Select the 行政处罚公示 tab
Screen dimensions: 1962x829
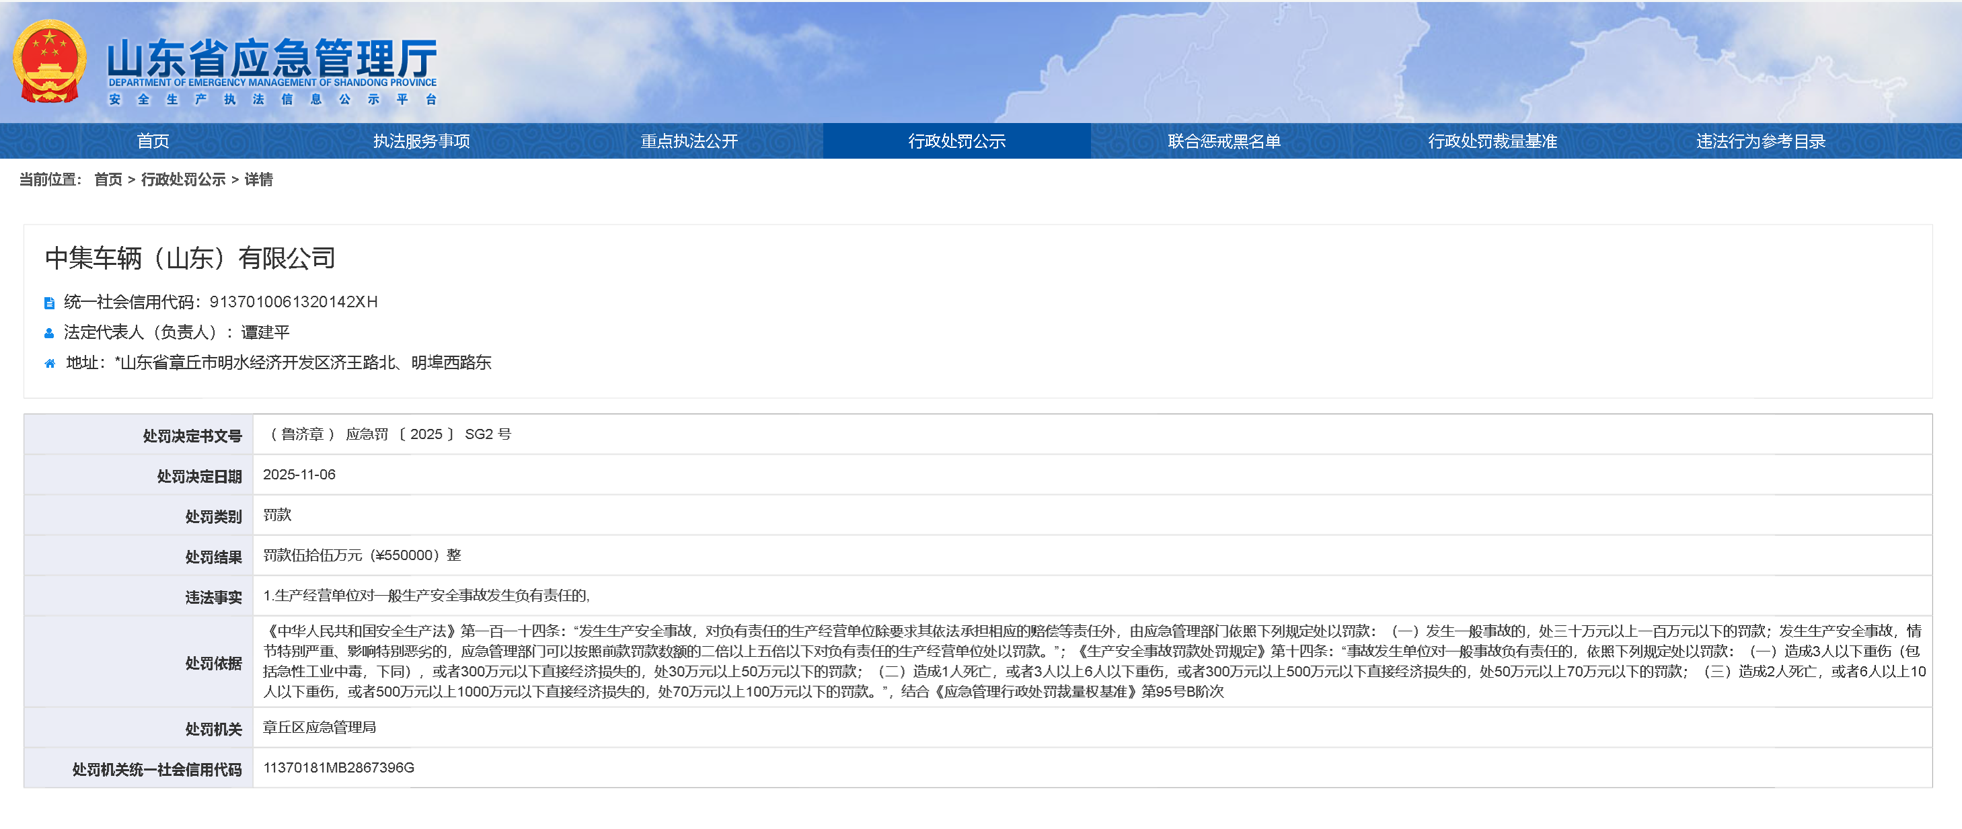956,141
